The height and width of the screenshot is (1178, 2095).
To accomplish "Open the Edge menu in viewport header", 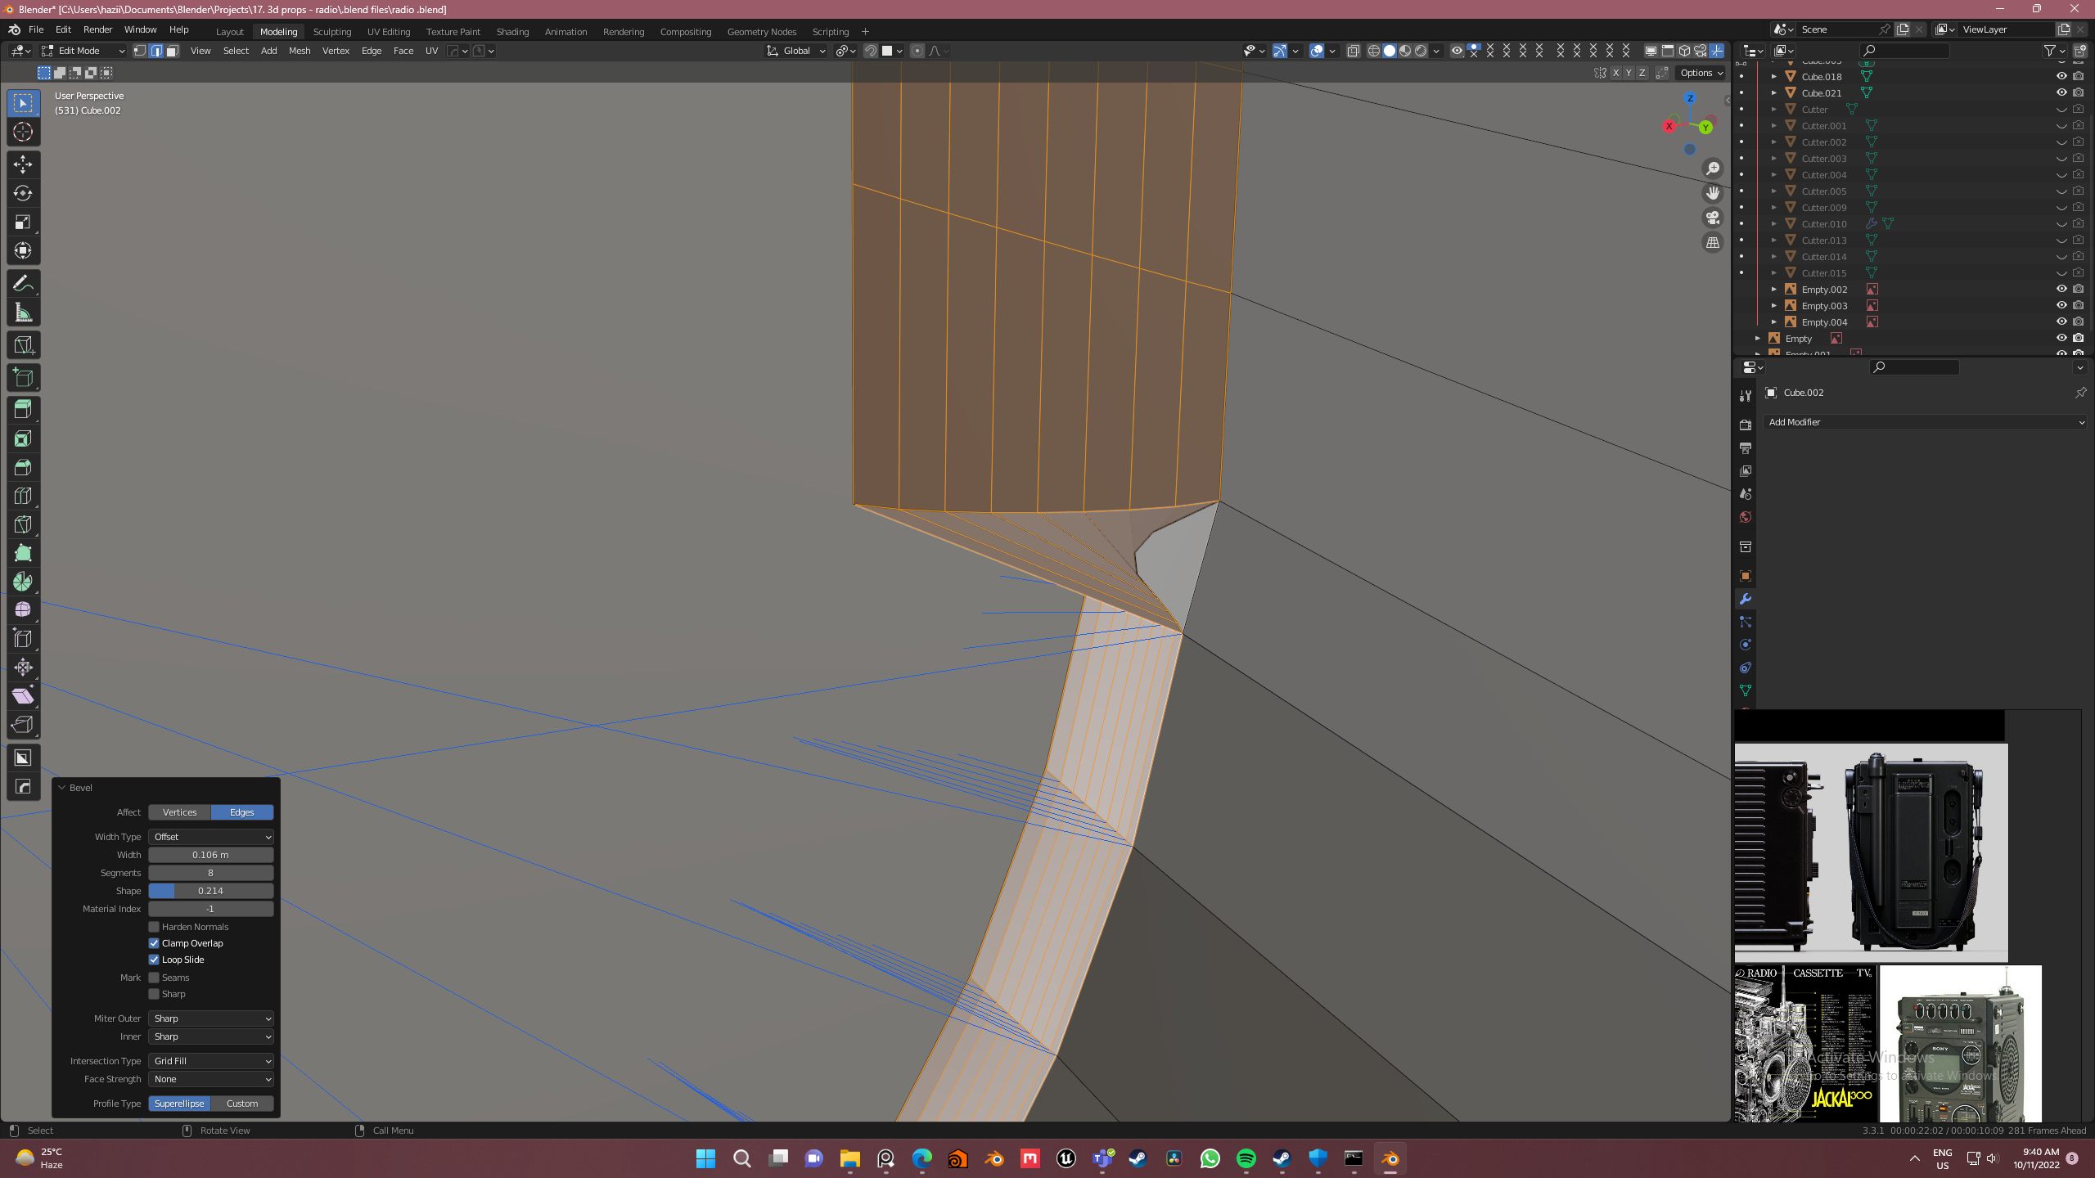I will [x=372, y=51].
